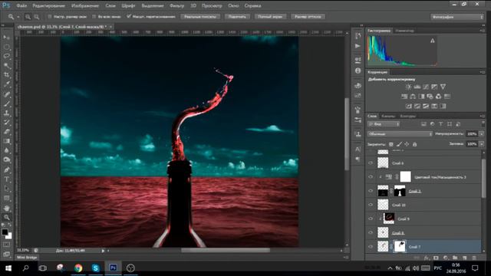
Task: Select the Clone Stamp tool
Action: (6, 113)
